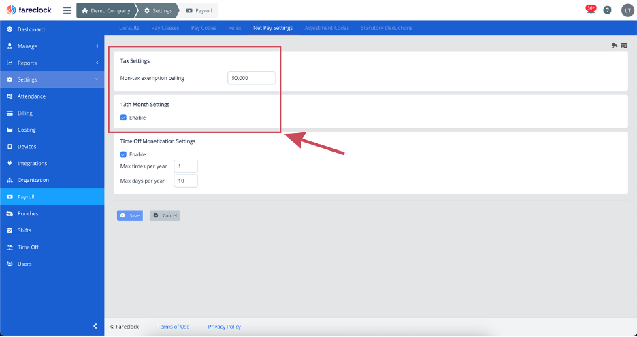Switch to the Pay Classes tab
This screenshot has height=337, width=637.
[x=165, y=28]
